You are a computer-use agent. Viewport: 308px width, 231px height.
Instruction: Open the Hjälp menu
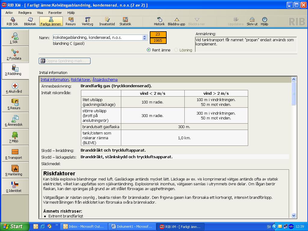pos(71,13)
